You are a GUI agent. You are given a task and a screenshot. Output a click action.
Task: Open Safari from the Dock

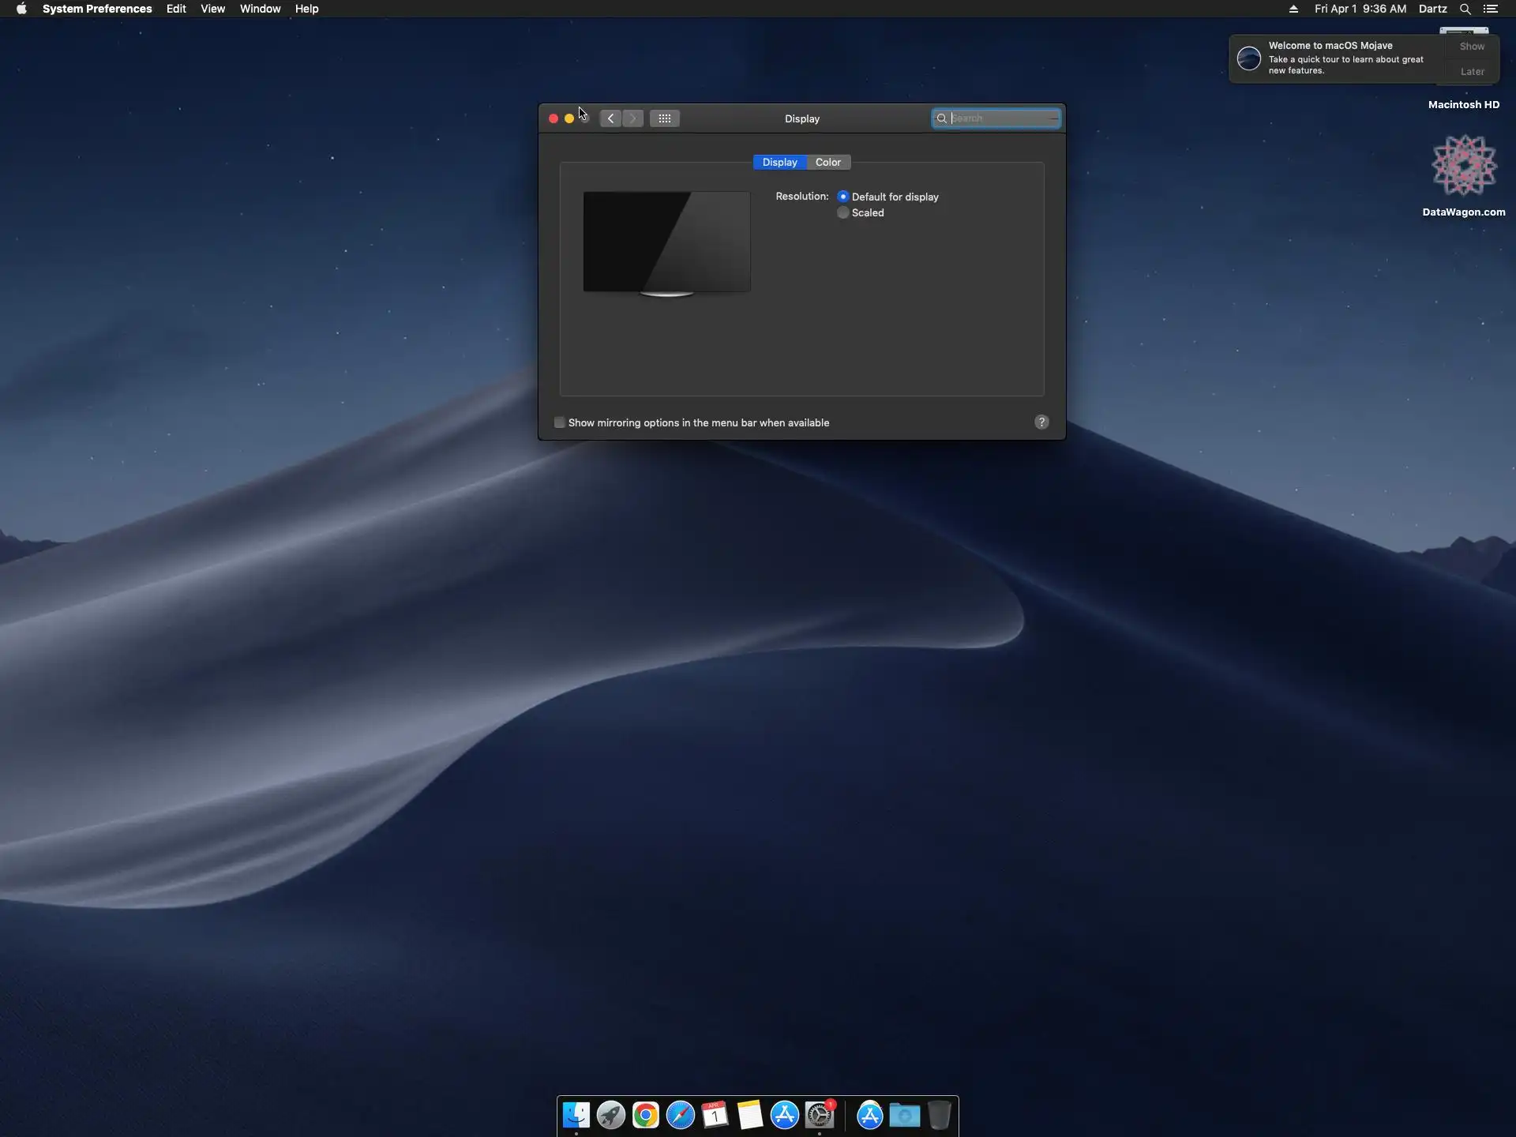(680, 1115)
